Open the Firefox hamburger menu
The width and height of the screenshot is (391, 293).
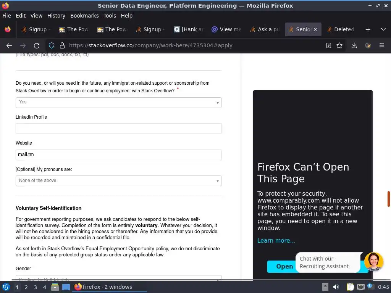pyautogui.click(x=382, y=45)
